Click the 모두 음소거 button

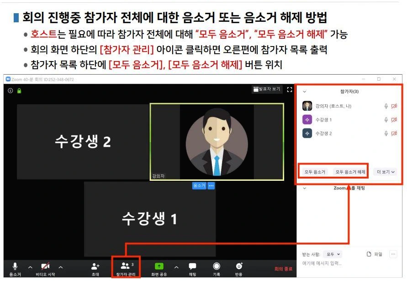click(x=316, y=172)
